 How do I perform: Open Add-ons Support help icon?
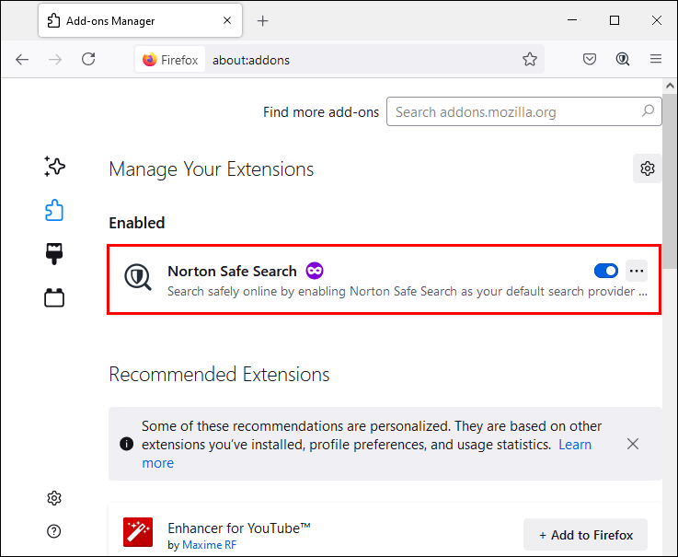tap(54, 531)
